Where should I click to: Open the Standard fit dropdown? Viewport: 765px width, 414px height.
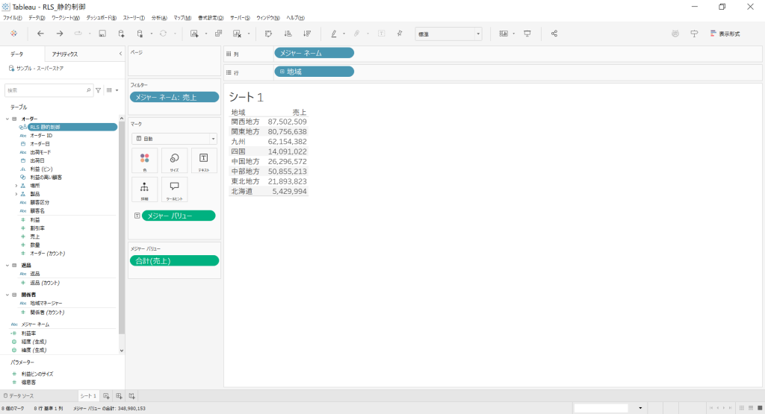click(448, 34)
